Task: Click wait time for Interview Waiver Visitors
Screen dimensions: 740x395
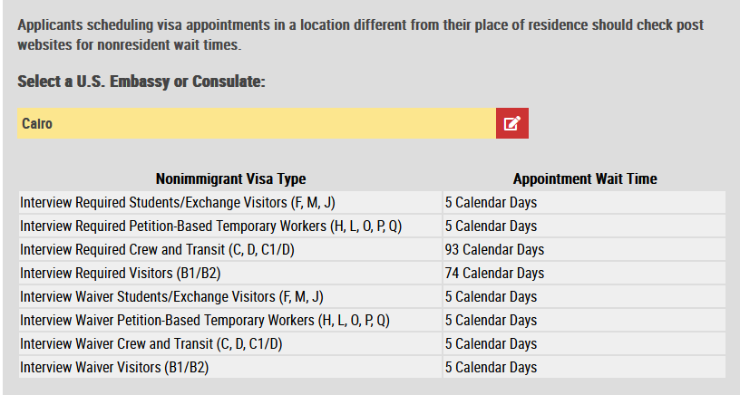Action: 491,367
